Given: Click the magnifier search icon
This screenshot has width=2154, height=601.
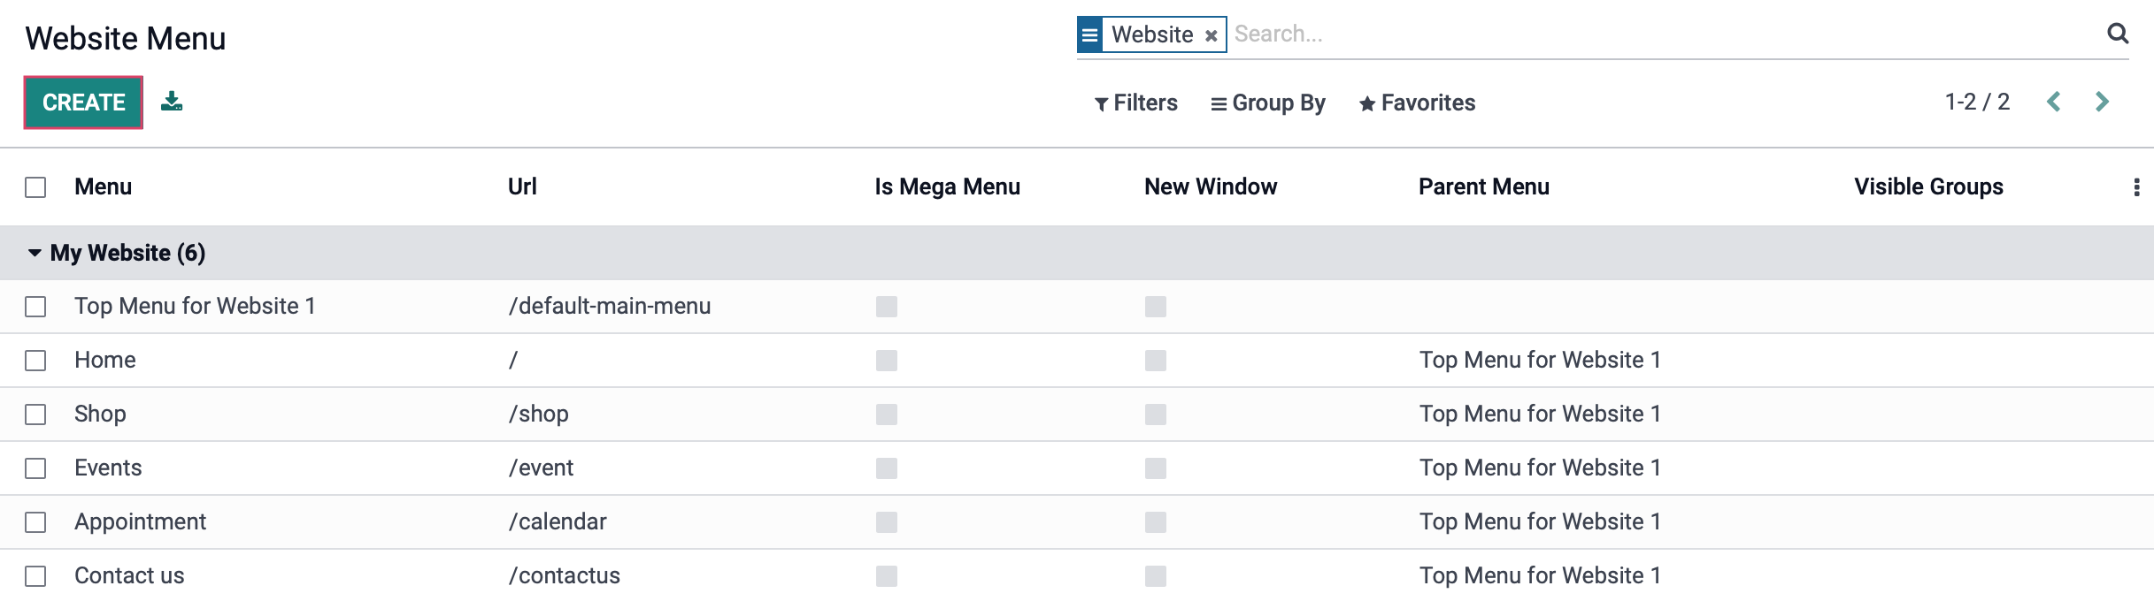Looking at the screenshot, I should coord(2118,34).
